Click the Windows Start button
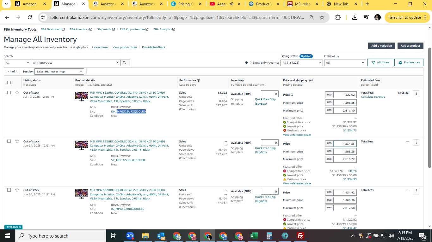The height and width of the screenshot is (242, 432). point(8,236)
